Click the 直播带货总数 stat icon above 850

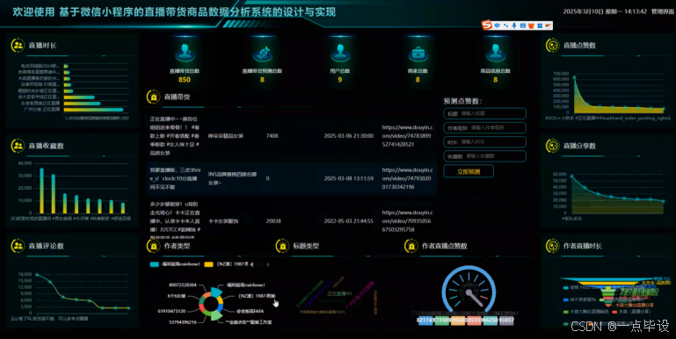[185, 53]
